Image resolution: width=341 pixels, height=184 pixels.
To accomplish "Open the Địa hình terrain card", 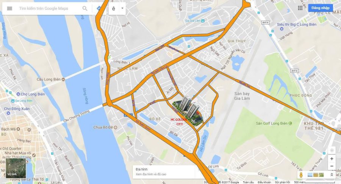I will [164, 172].
